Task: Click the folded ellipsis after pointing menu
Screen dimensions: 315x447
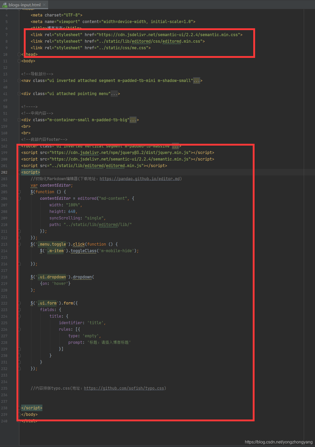Action: coord(114,94)
